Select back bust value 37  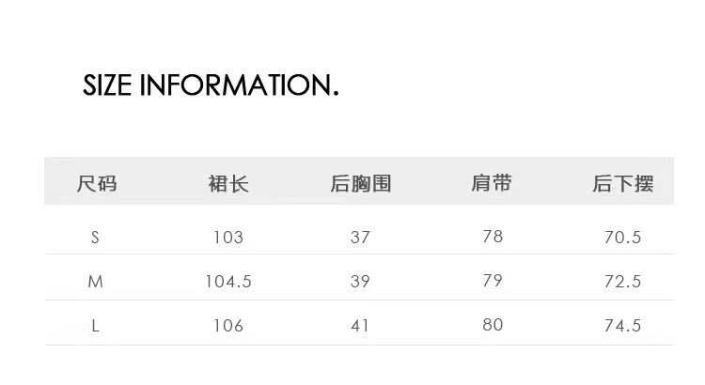click(x=360, y=238)
